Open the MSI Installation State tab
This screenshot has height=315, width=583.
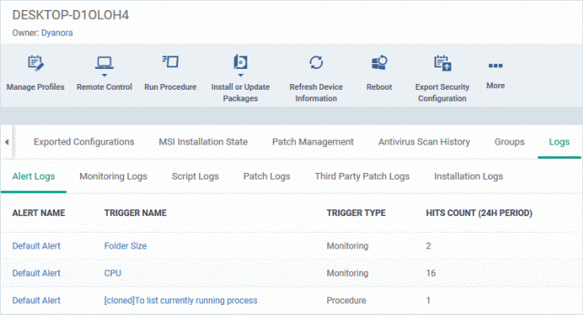tap(203, 142)
